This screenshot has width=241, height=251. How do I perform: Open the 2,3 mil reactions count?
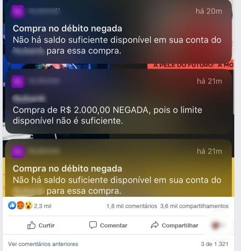(x=43, y=206)
